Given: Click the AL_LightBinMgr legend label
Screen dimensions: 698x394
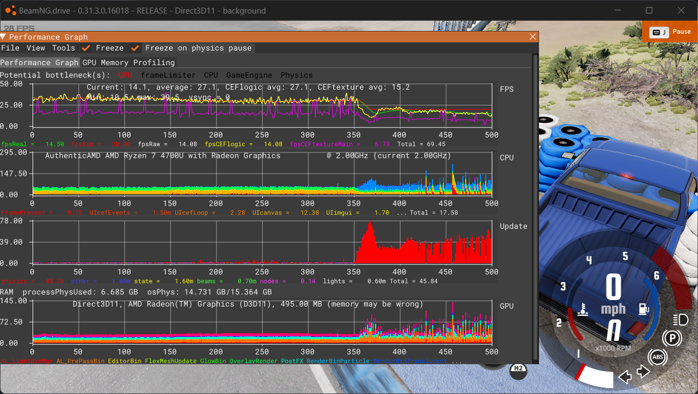Looking at the screenshot, I should click(27, 361).
